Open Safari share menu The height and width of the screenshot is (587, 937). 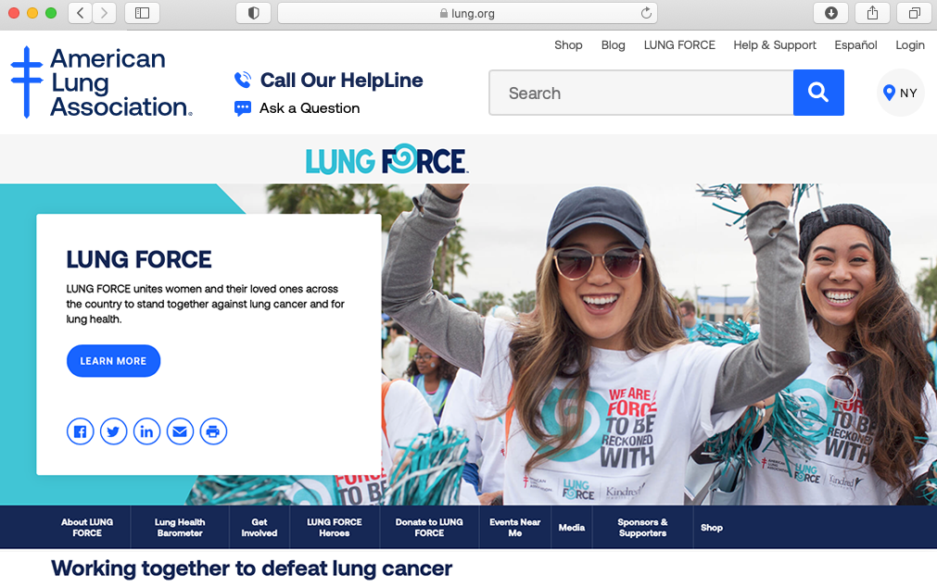point(872,13)
